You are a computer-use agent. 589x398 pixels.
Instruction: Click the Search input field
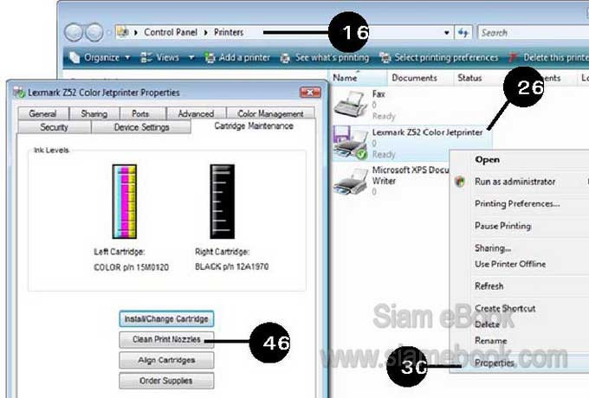pos(534,33)
